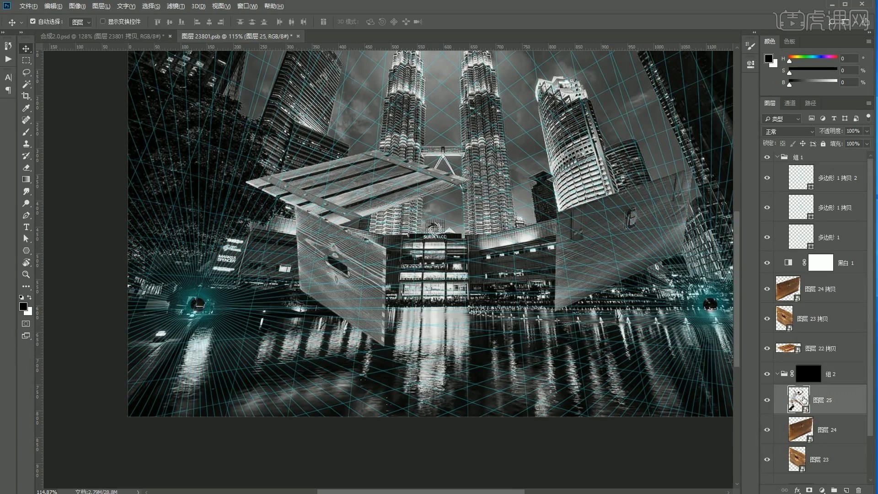Open Layers panel flyout menu

click(x=868, y=103)
